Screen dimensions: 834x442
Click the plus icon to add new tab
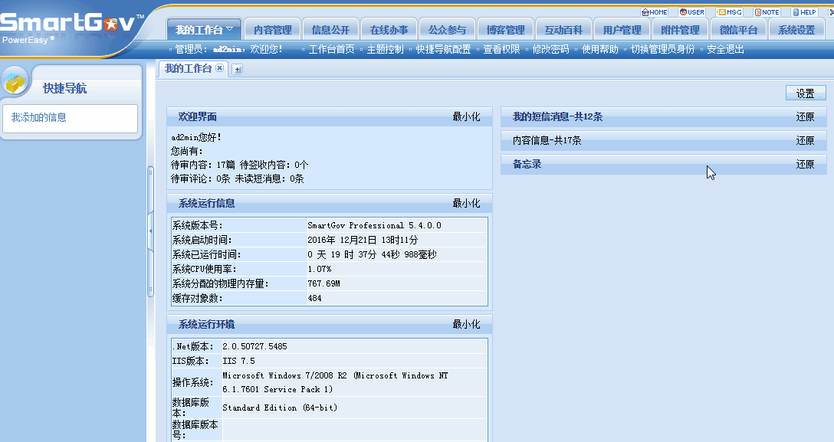[238, 69]
